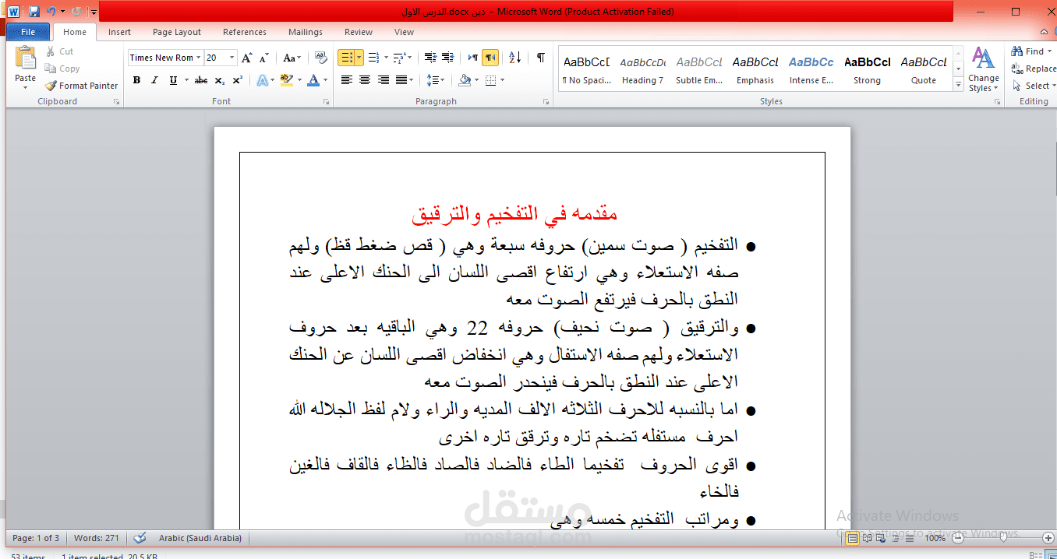Apply strikethrough formatting

pos(200,80)
